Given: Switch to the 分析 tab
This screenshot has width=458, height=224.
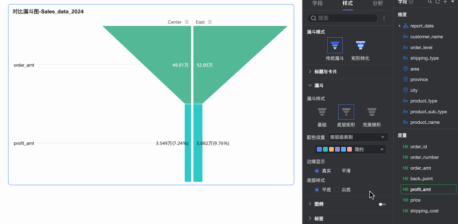Looking at the screenshot, I should [378, 3].
